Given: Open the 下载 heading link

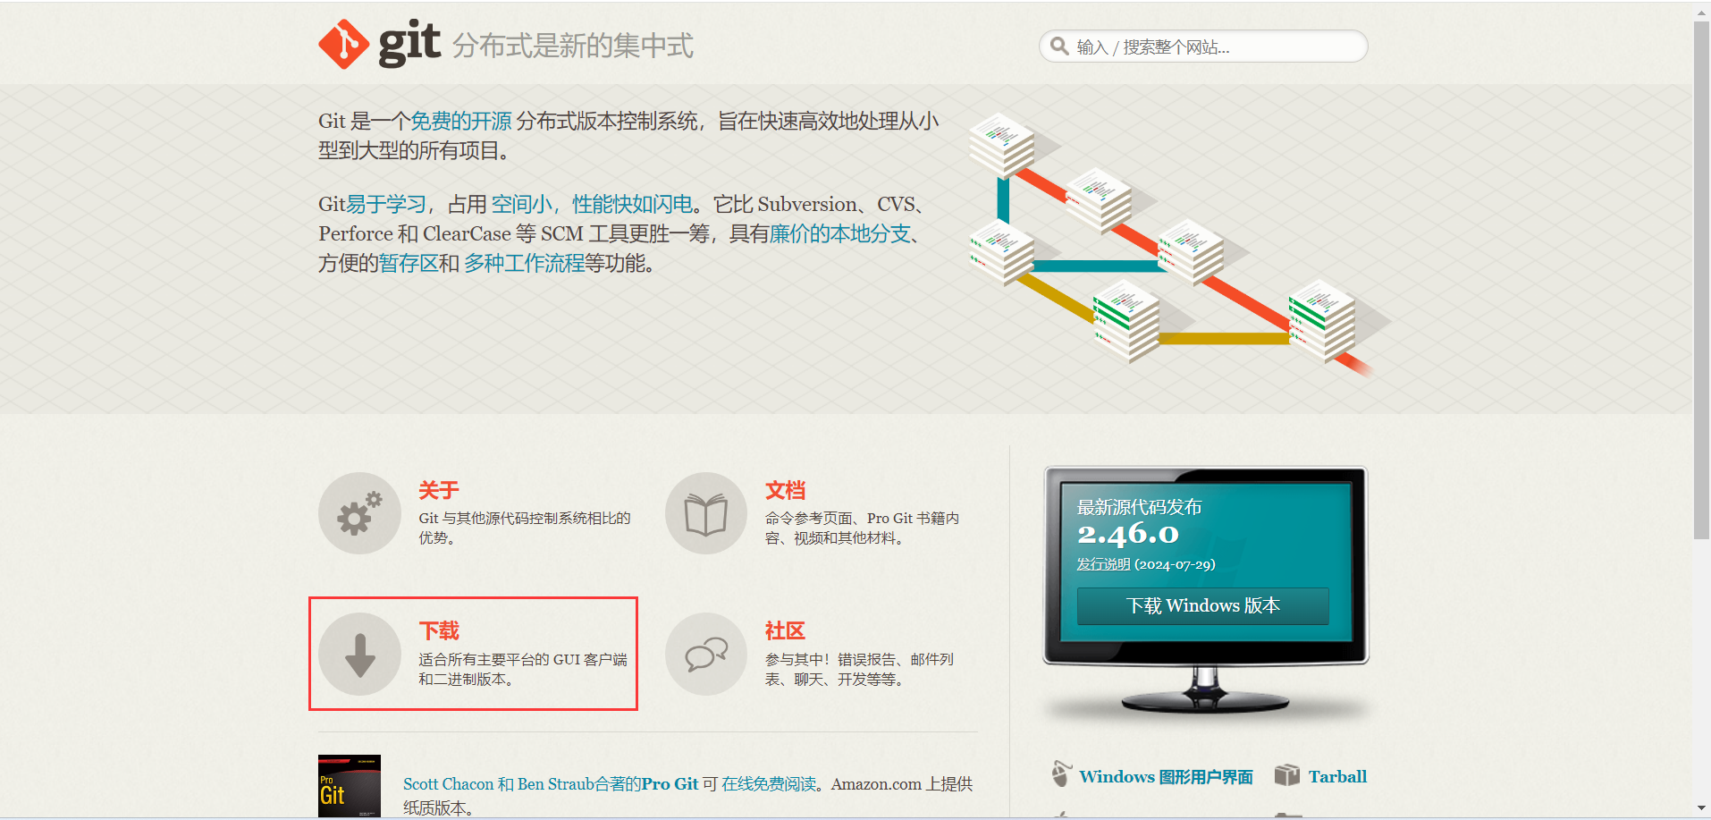Looking at the screenshot, I should (439, 631).
